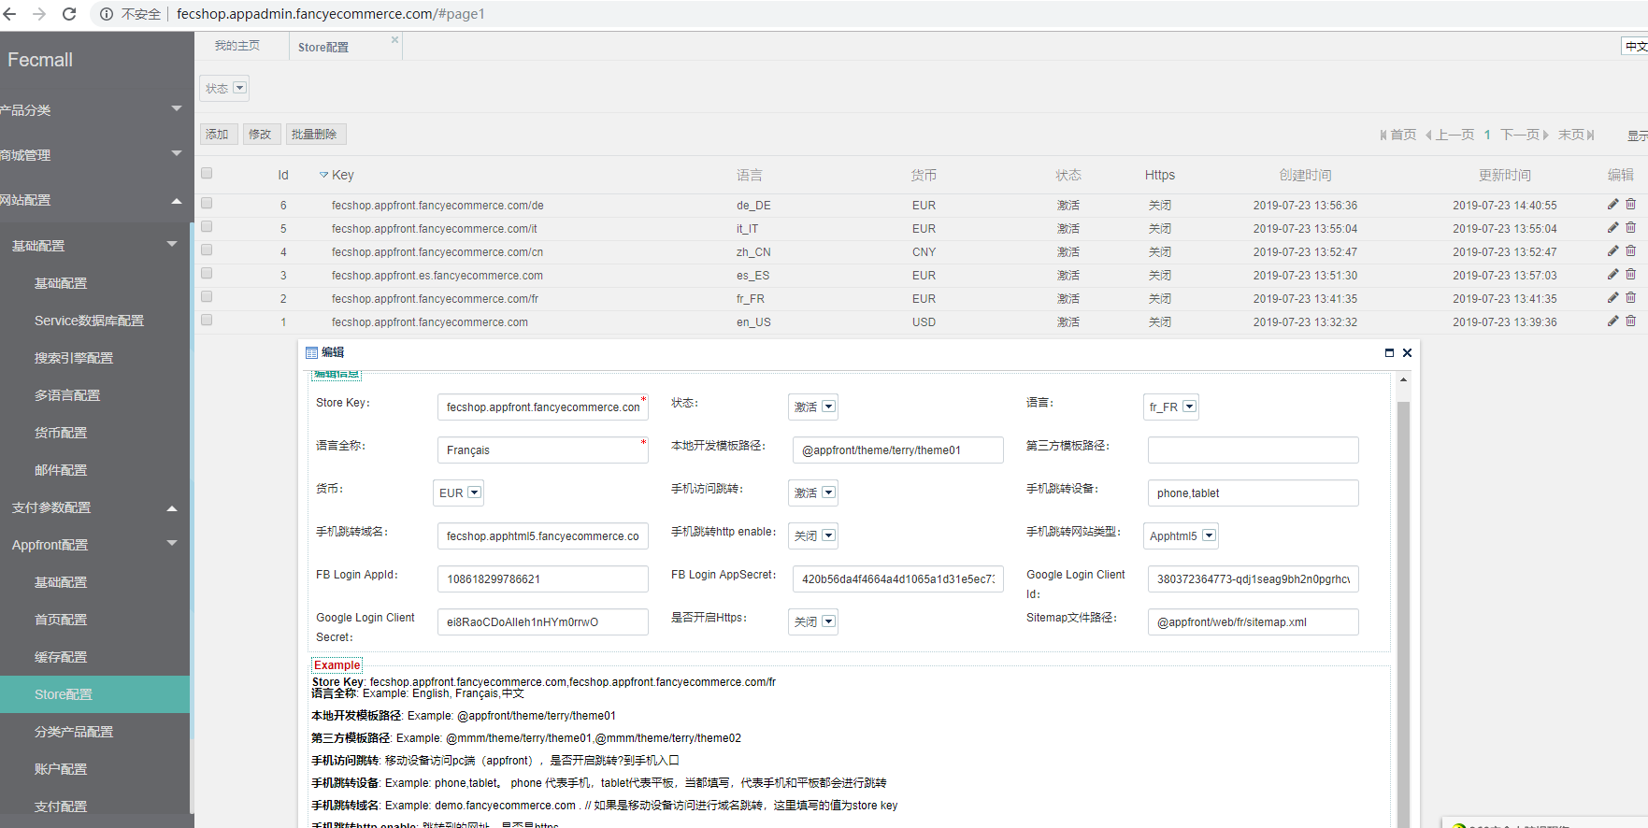Click trash icon for the en_US store
This screenshot has width=1648, height=828.
pos(1630,321)
